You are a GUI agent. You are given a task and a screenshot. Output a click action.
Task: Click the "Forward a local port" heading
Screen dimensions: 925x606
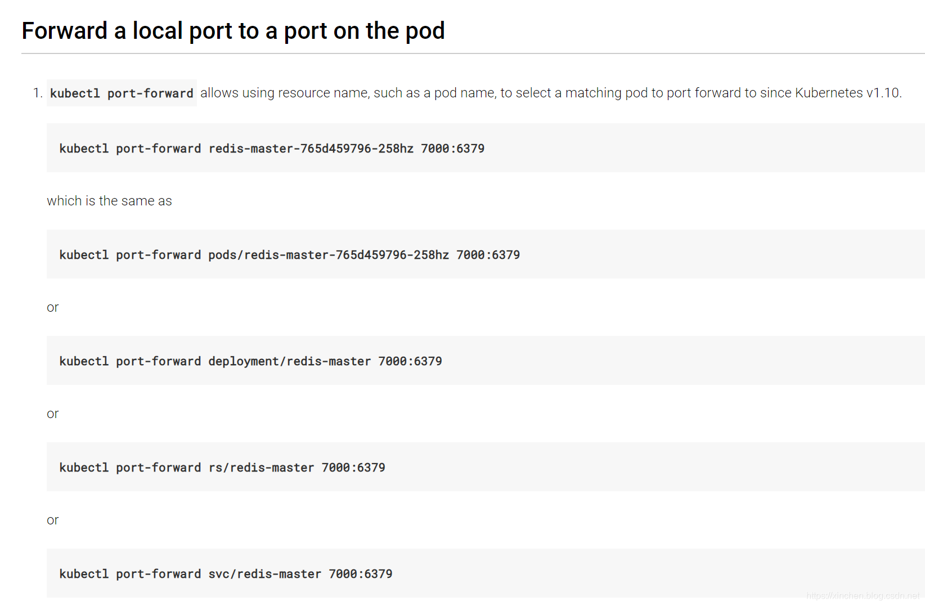(x=233, y=31)
